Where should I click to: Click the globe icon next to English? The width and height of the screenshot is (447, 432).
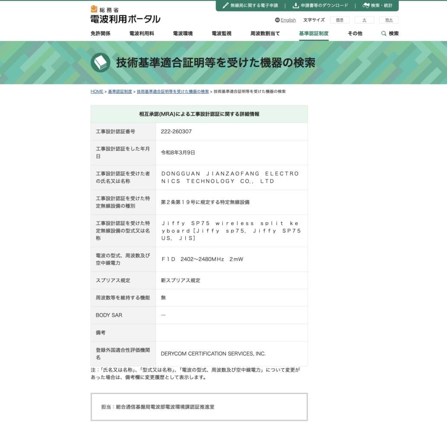[277, 20]
